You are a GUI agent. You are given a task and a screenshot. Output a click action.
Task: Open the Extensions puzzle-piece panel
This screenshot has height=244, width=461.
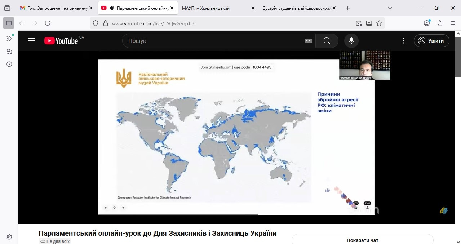pos(440,23)
